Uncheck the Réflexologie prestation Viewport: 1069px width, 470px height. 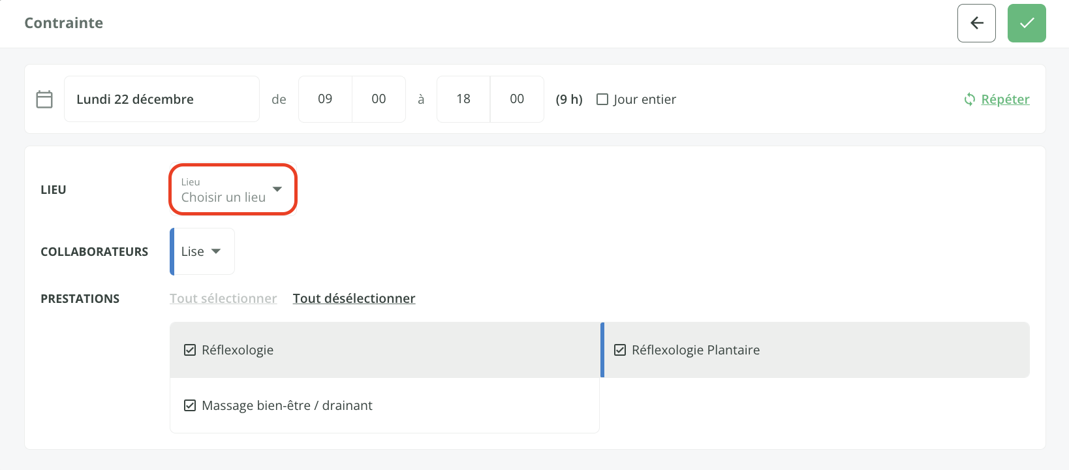point(190,350)
